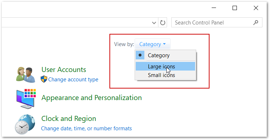Click Change date, time, or number formats

86,128
